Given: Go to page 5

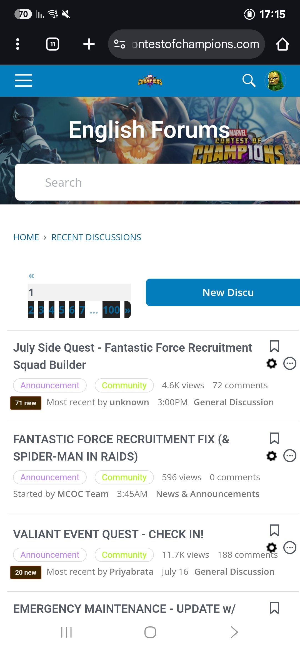Looking at the screenshot, I should [62, 310].
